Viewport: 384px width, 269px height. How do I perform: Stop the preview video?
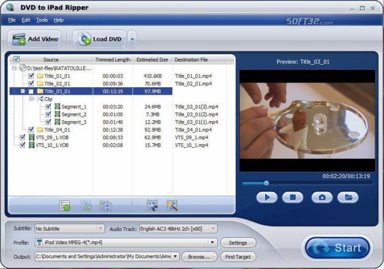click(x=293, y=197)
